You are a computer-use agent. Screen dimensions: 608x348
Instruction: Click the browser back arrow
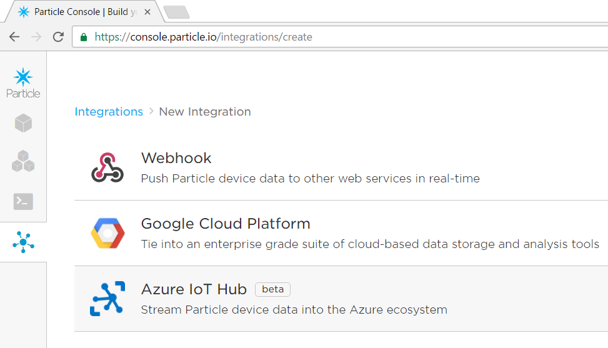click(14, 37)
